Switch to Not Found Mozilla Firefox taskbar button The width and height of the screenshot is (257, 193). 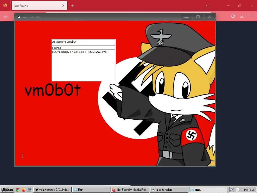130,190
